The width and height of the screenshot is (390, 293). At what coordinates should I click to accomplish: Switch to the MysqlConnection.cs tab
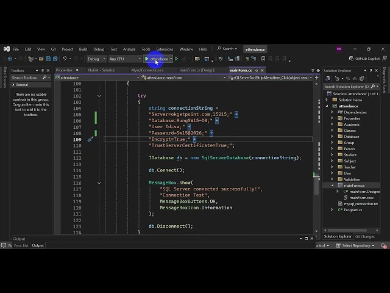(147, 70)
